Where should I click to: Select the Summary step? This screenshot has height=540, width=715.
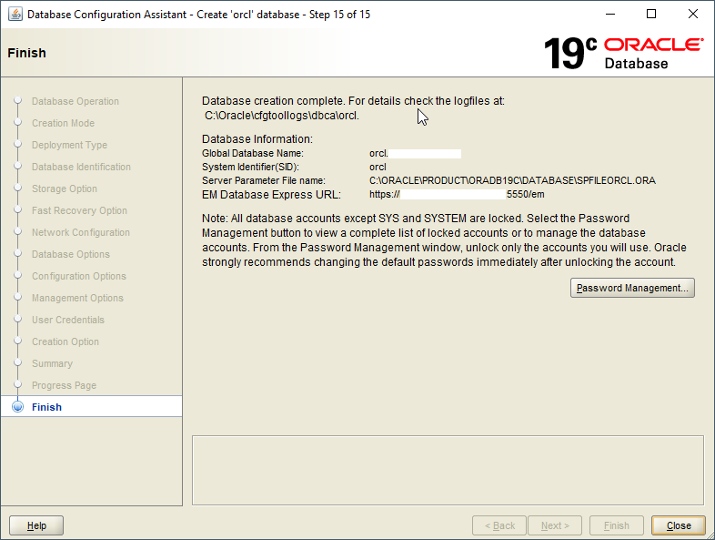click(x=52, y=364)
